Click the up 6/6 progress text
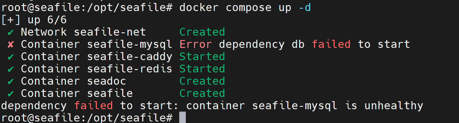 point(47,20)
